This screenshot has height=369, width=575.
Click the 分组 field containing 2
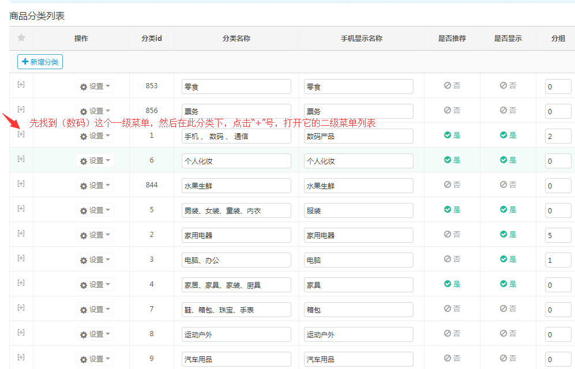coord(558,136)
